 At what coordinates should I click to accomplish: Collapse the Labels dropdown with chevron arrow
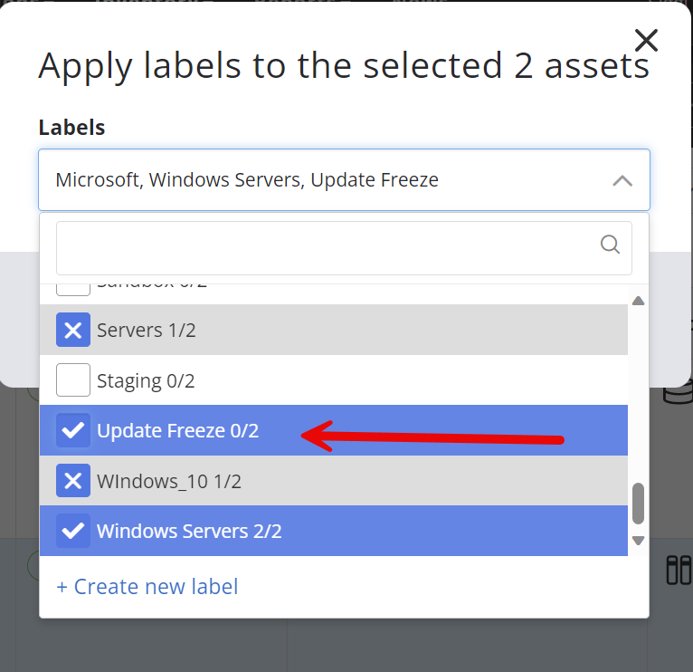tap(622, 180)
